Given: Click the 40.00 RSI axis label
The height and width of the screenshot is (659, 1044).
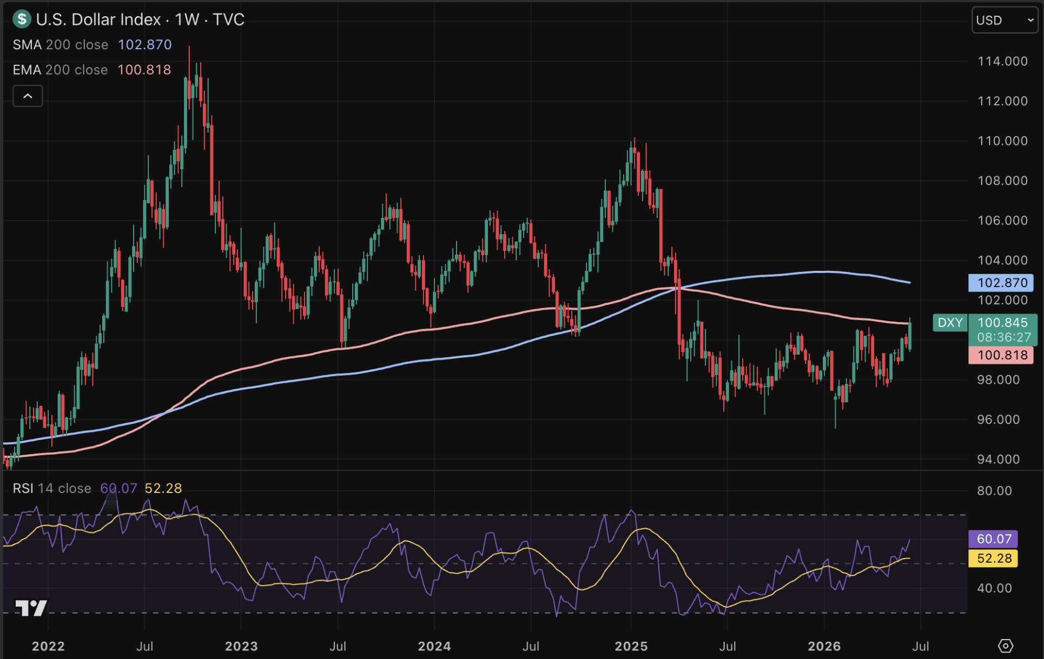Looking at the screenshot, I should [994, 588].
